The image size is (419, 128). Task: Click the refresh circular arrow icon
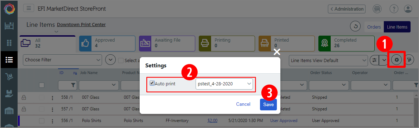tap(355, 26)
